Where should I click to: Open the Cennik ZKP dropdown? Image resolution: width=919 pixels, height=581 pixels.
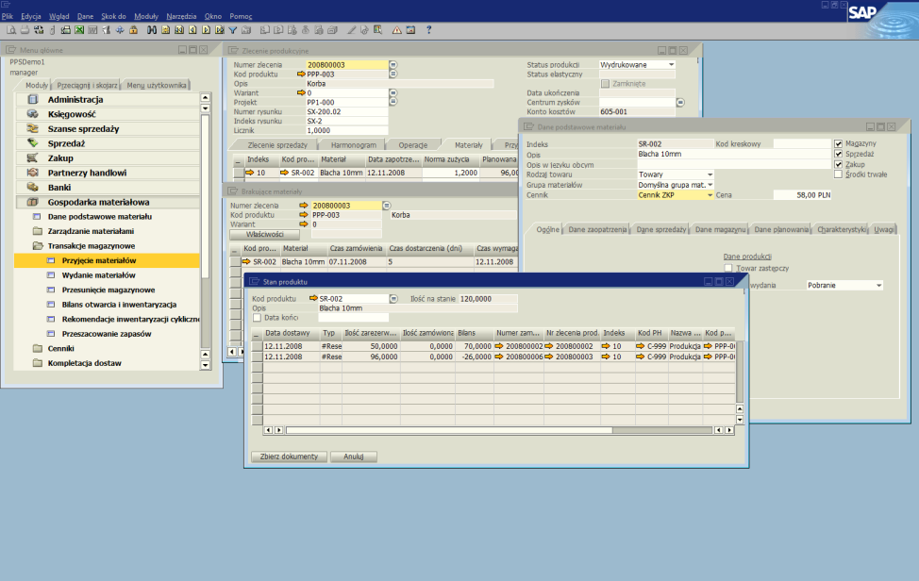pos(710,195)
